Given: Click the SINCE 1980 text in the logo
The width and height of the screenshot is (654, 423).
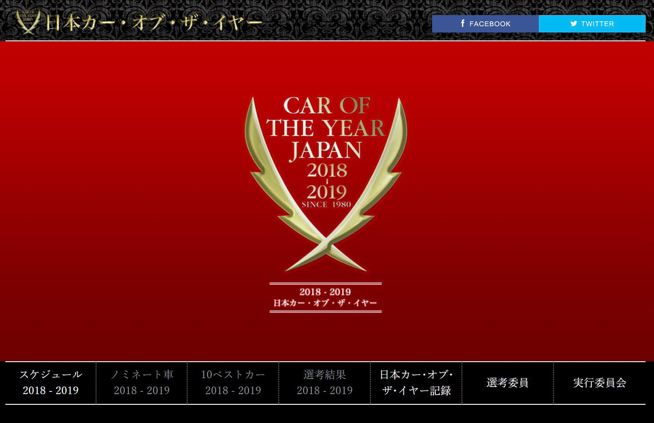Looking at the screenshot, I should [326, 204].
